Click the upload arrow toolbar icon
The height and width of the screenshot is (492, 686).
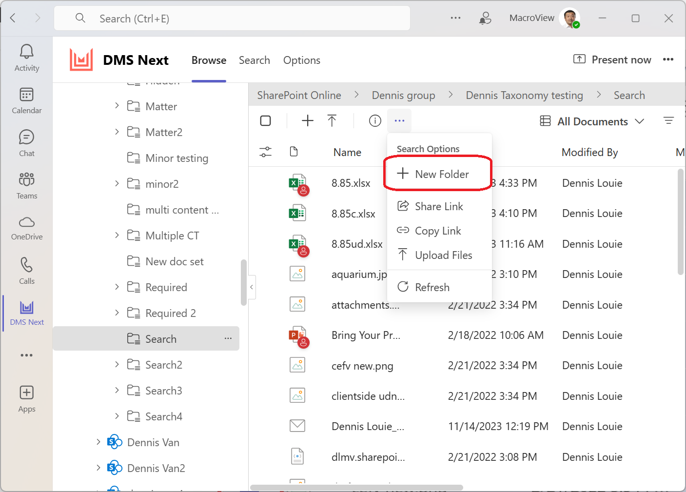(x=332, y=120)
